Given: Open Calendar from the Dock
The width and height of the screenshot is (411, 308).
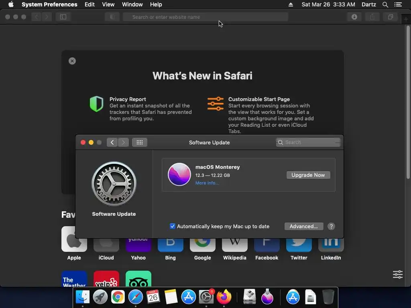Looking at the screenshot, I should point(153,297).
